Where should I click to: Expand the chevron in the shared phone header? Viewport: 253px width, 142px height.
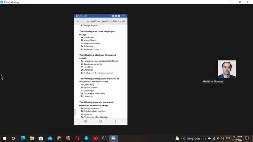point(77,21)
